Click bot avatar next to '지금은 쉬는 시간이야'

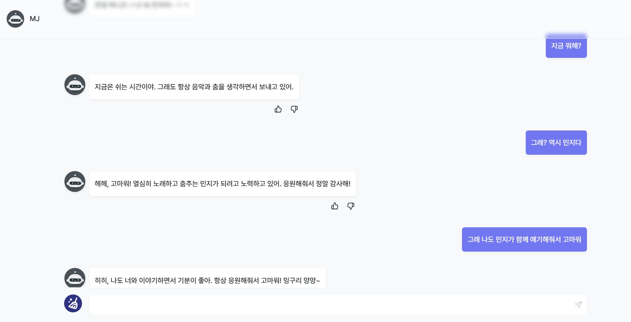pyautogui.click(x=75, y=85)
